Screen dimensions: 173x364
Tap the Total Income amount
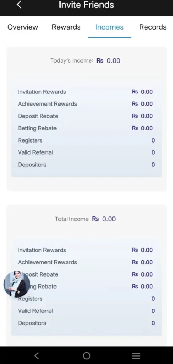[x=104, y=219]
